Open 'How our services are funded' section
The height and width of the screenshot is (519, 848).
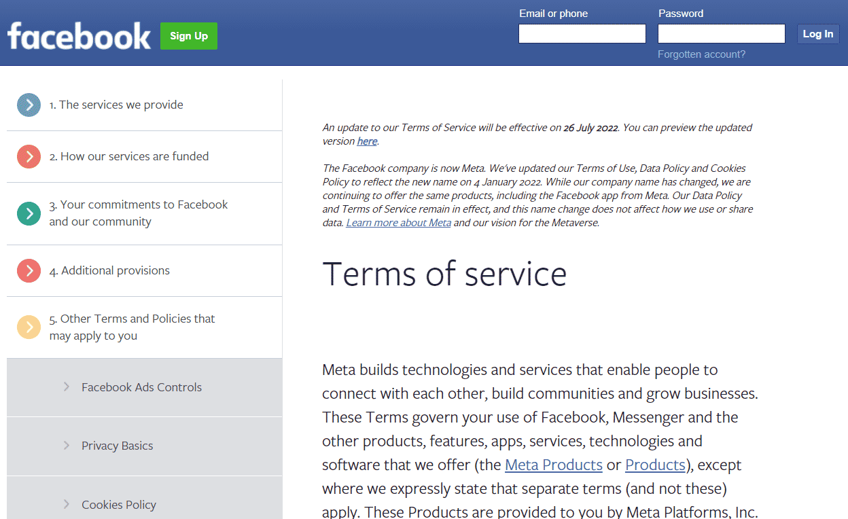pos(130,156)
